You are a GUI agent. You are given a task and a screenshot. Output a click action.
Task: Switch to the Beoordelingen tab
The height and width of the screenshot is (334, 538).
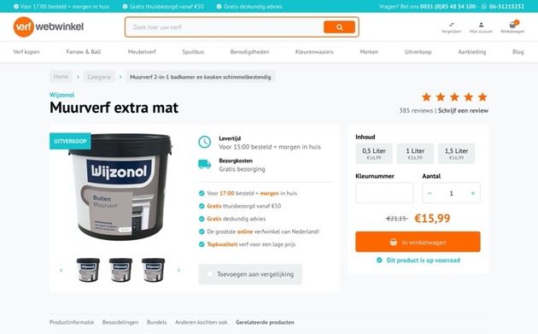pos(120,322)
